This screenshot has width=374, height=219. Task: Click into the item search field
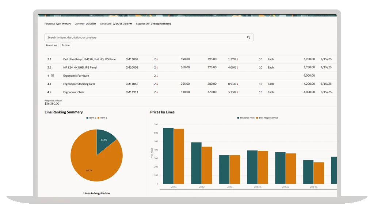pos(146,37)
